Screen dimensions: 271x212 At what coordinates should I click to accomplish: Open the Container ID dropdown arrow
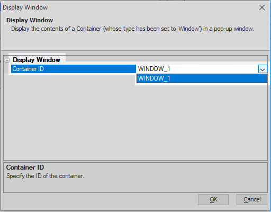(263, 69)
